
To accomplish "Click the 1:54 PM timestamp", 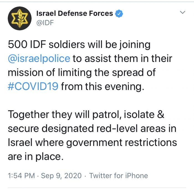I will coord(21,176).
